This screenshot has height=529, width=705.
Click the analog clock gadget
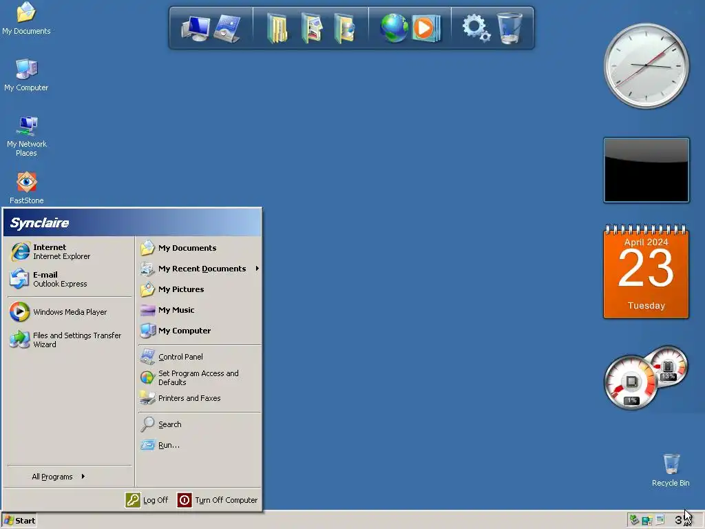pyautogui.click(x=646, y=65)
